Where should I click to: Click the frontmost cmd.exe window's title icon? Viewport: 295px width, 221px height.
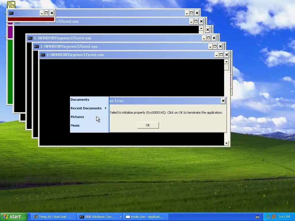point(43,55)
